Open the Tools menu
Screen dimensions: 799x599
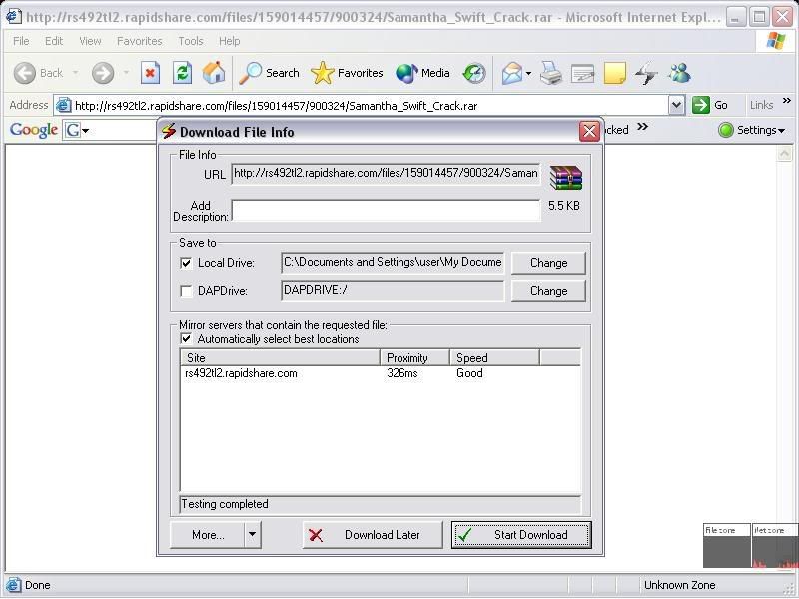[x=190, y=41]
